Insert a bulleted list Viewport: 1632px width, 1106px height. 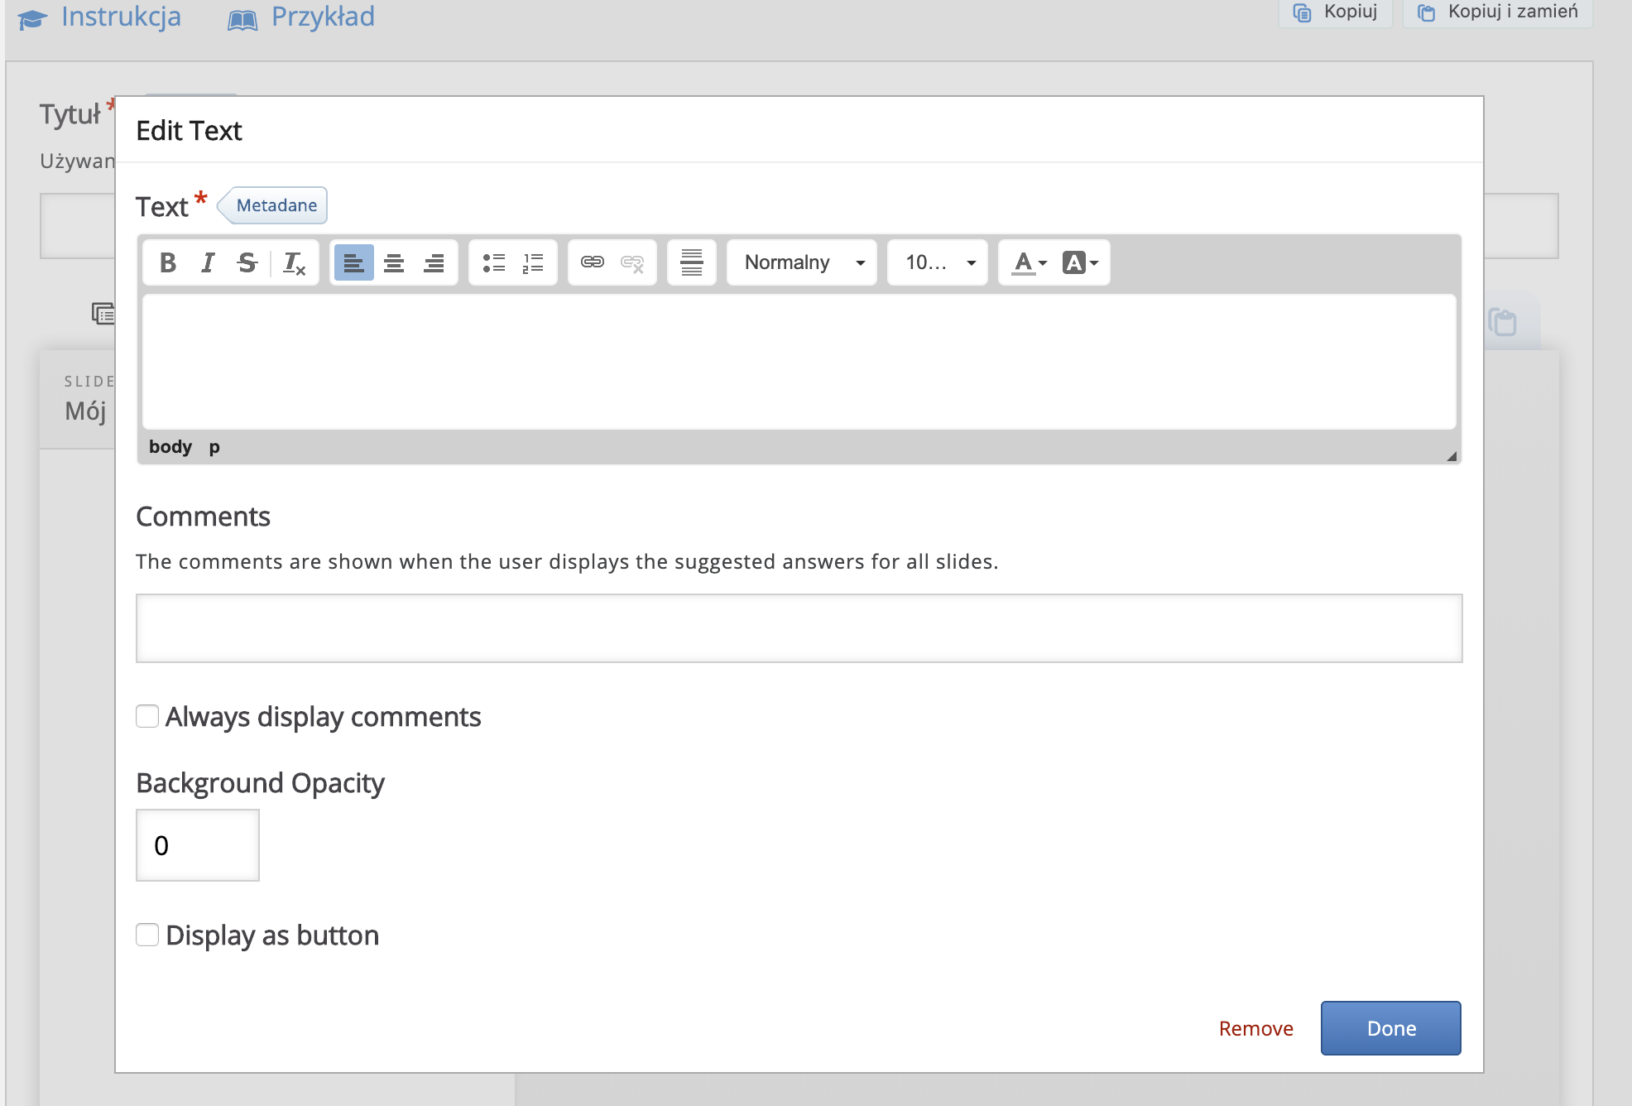coord(494,262)
